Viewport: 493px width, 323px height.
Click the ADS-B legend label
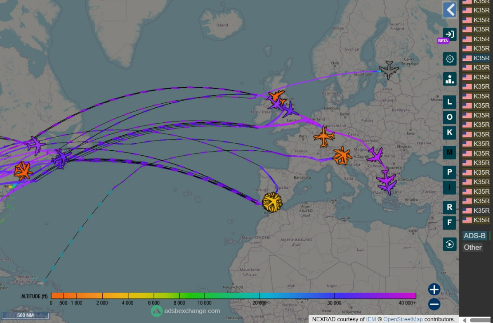(474, 236)
